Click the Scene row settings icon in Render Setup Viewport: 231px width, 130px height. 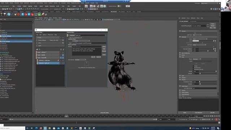coord(63,38)
